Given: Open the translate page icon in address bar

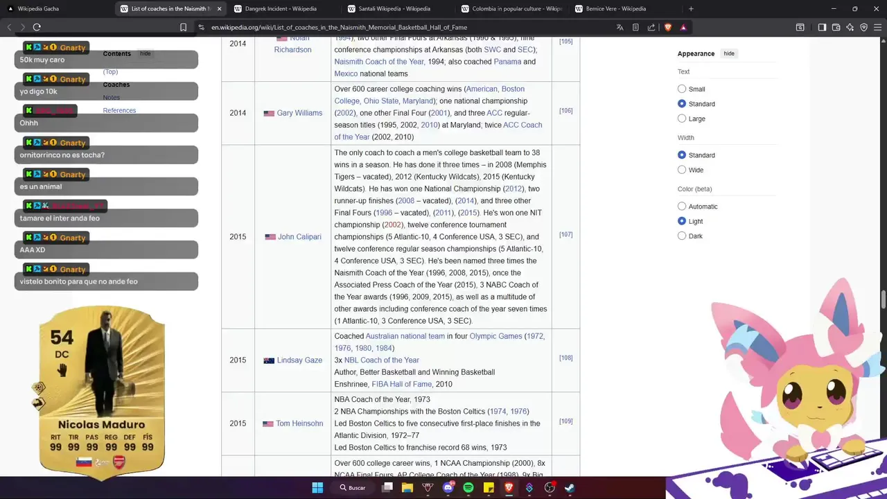Looking at the screenshot, I should click(620, 27).
